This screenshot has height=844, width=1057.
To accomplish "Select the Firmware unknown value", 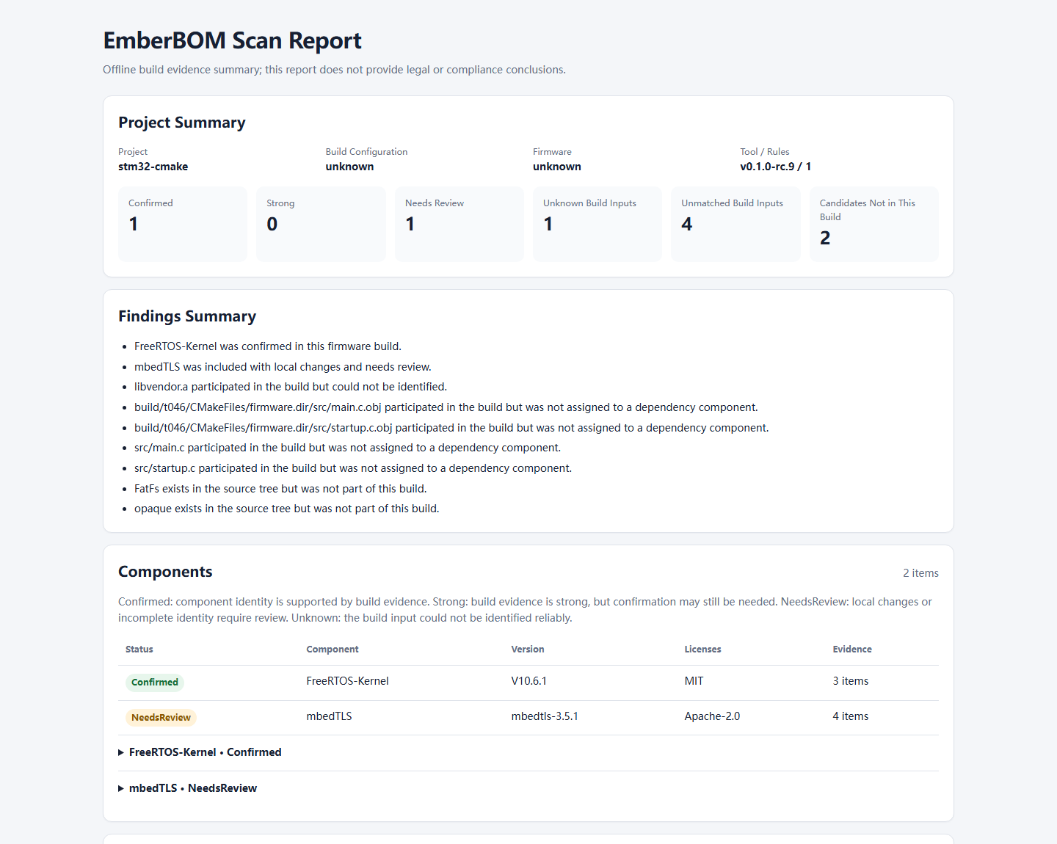I will click(557, 167).
